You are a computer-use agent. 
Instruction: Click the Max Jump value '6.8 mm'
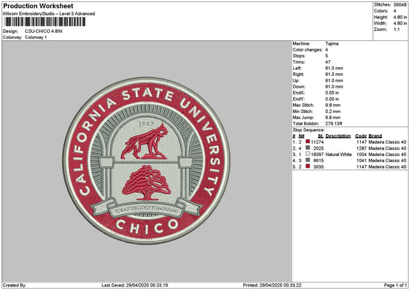(x=333, y=118)
